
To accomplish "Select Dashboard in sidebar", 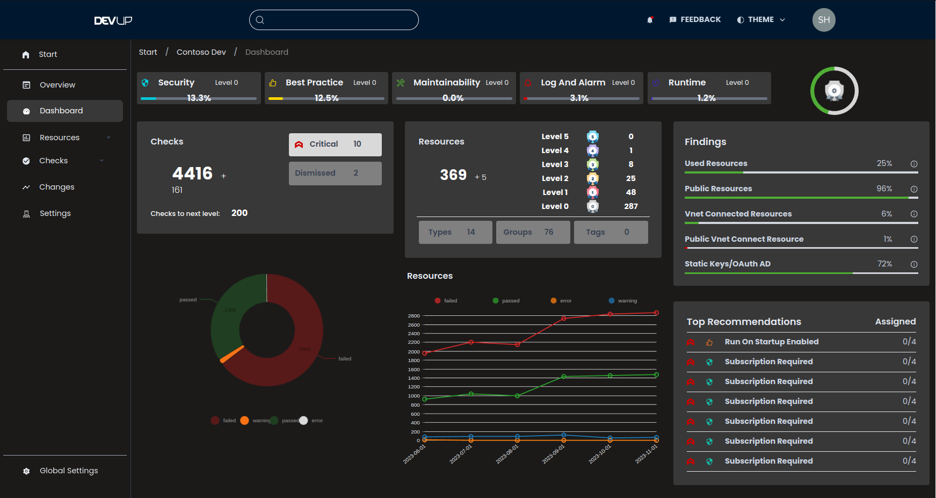I will coord(65,111).
